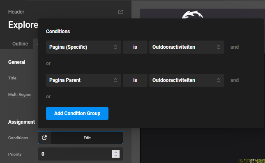Decrease the Priority value with down arrow

[116, 156]
